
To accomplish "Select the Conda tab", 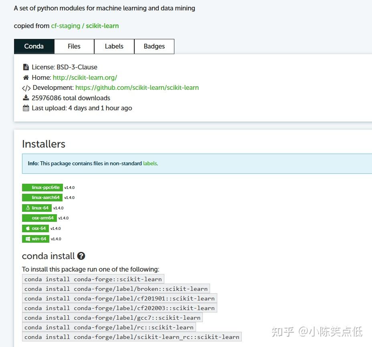I will point(34,46).
